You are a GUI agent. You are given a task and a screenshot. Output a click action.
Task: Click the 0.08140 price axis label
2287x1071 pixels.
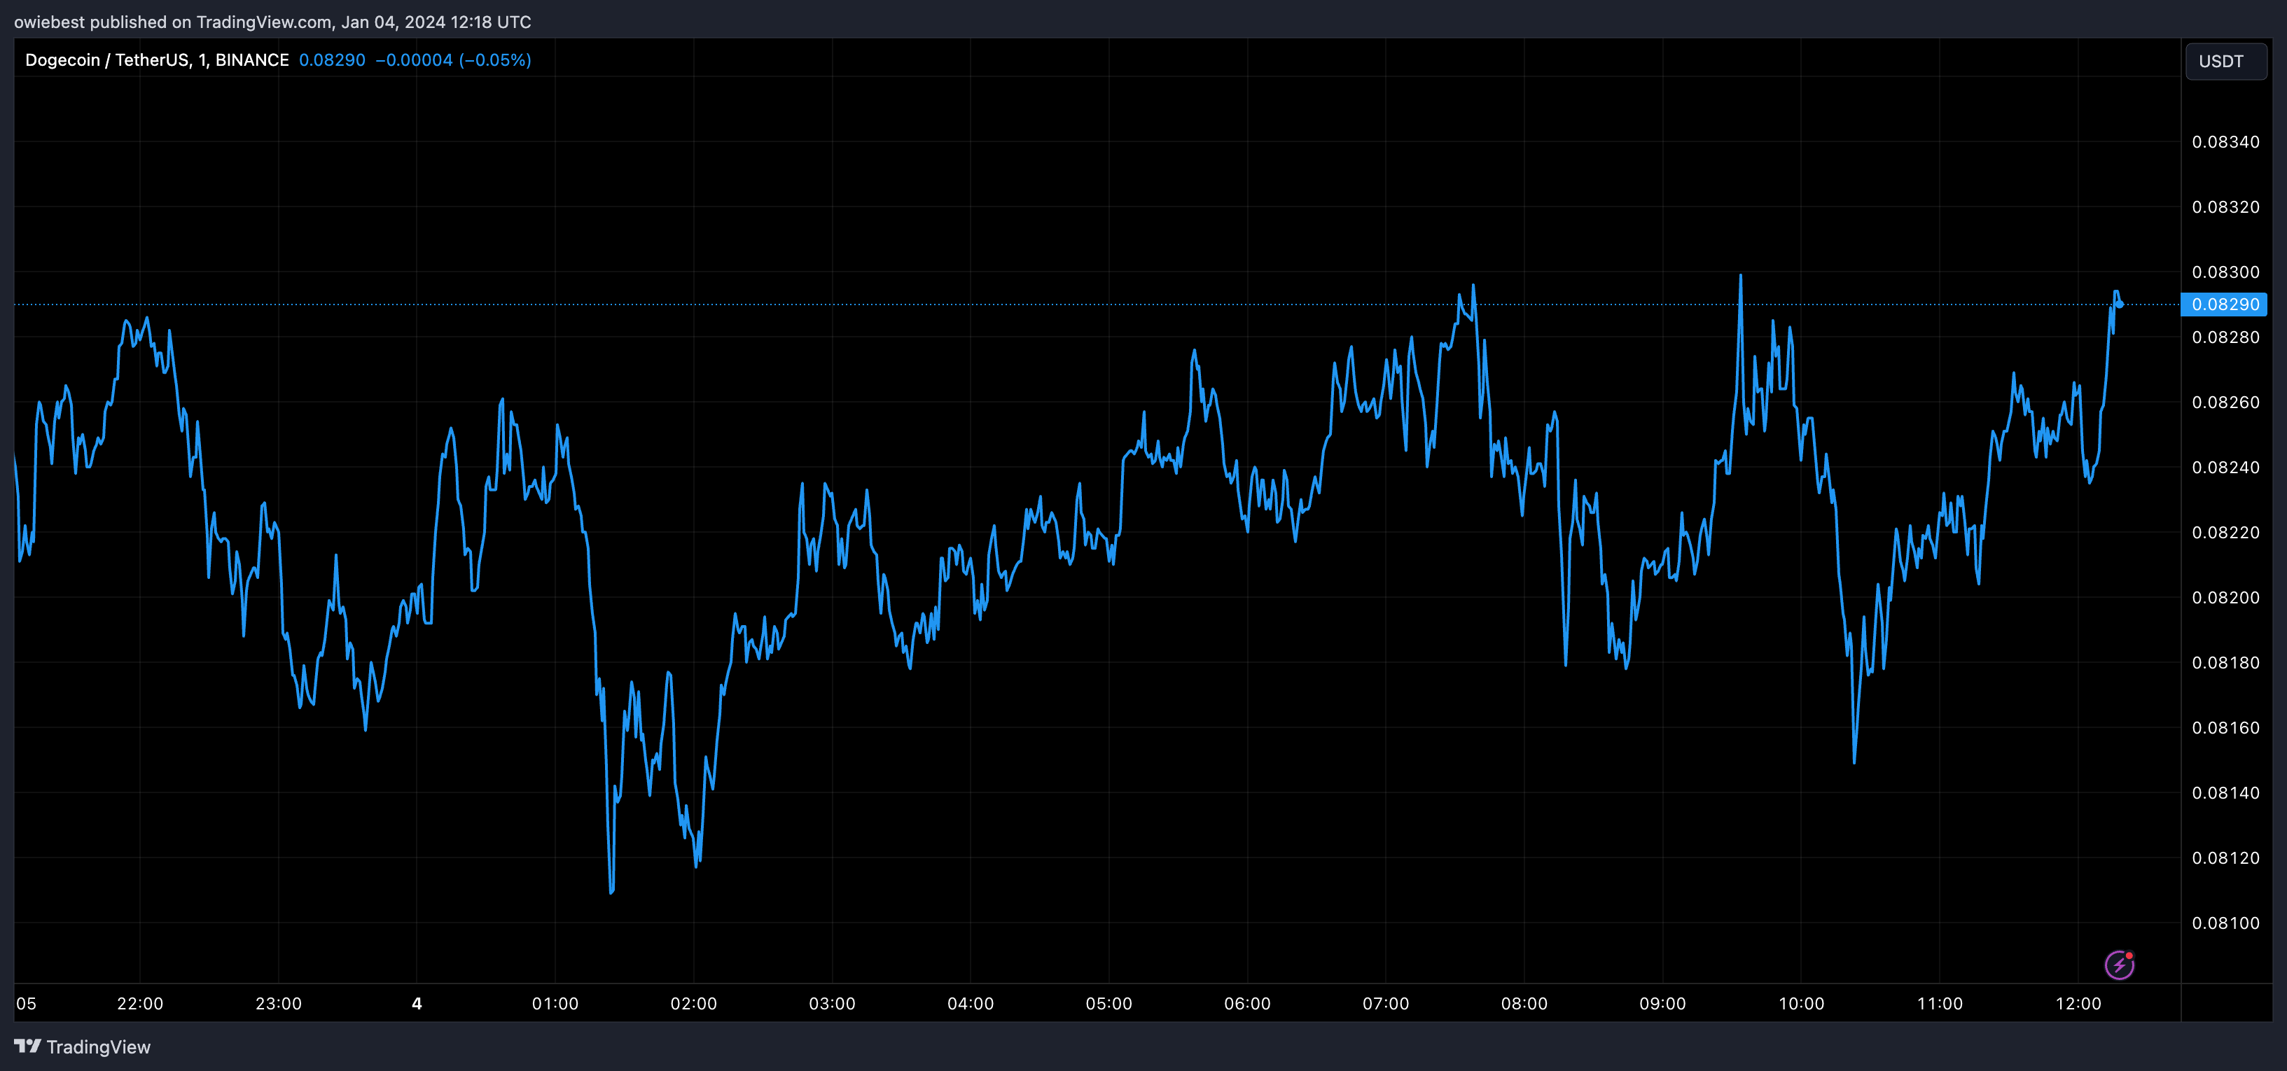pos(2226,792)
